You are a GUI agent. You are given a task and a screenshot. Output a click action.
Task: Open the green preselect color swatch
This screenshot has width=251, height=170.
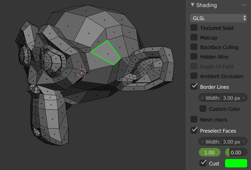click(x=236, y=163)
